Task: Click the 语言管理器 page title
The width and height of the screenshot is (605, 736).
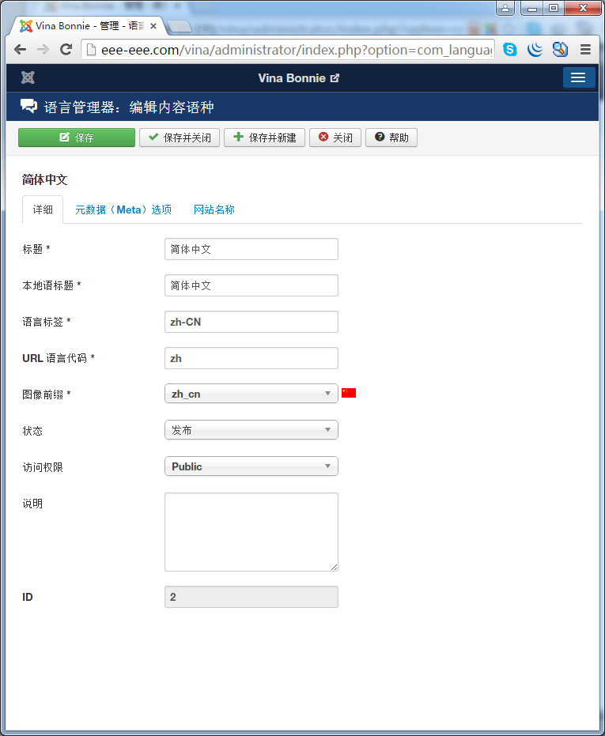Action: coord(129,107)
